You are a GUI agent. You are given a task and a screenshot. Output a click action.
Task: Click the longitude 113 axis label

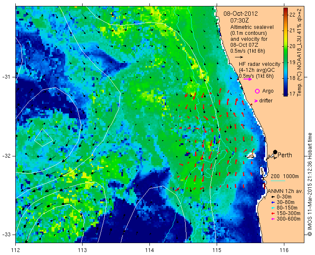(82, 250)
